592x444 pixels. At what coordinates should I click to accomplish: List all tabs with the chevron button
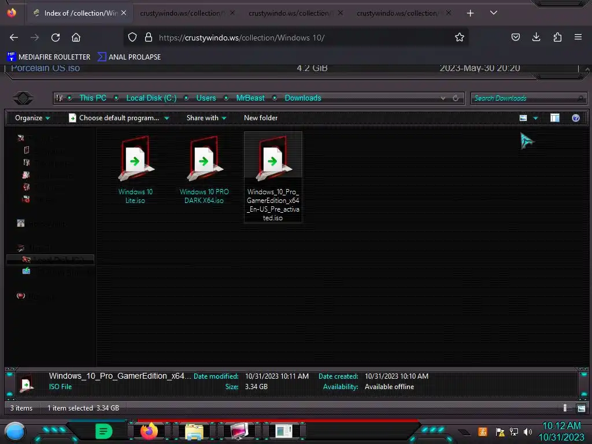click(493, 13)
